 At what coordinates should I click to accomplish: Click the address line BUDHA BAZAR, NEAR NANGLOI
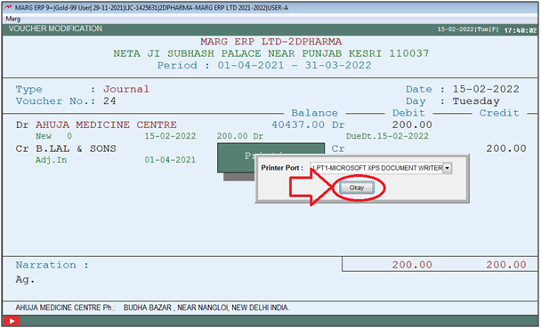[206, 308]
